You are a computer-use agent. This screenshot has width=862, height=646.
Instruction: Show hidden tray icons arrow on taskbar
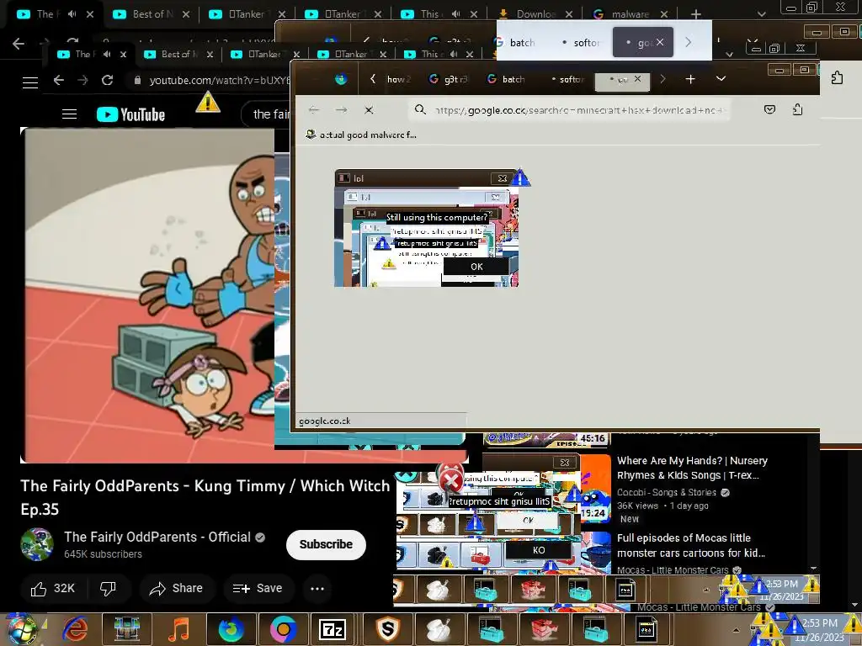(736, 629)
